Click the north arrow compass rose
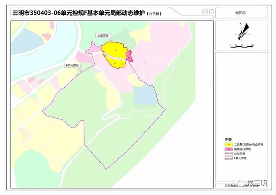 coord(241,33)
